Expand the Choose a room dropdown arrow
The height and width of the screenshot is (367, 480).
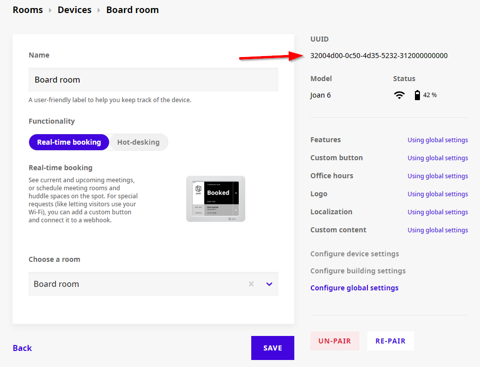point(269,284)
